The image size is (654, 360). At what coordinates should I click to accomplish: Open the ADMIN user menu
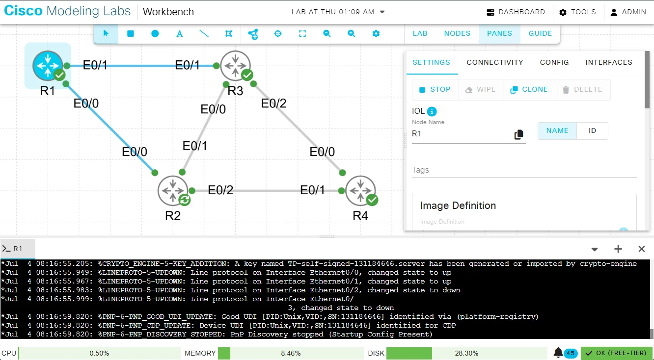coord(628,12)
